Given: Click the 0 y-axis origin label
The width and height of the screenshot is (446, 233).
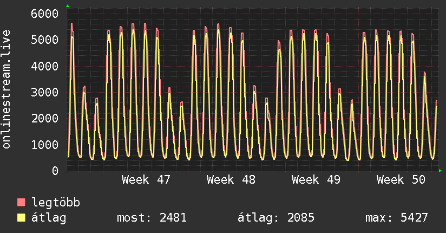Looking at the screenshot, I should pyautogui.click(x=55, y=171).
